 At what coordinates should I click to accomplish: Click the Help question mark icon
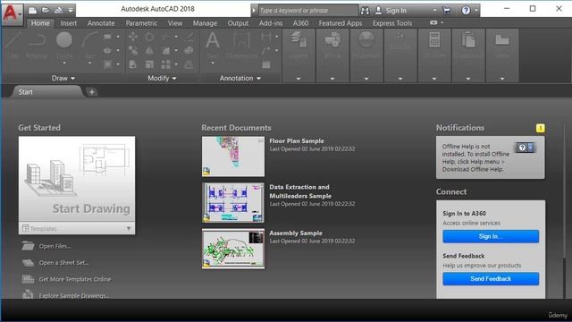[466, 11]
